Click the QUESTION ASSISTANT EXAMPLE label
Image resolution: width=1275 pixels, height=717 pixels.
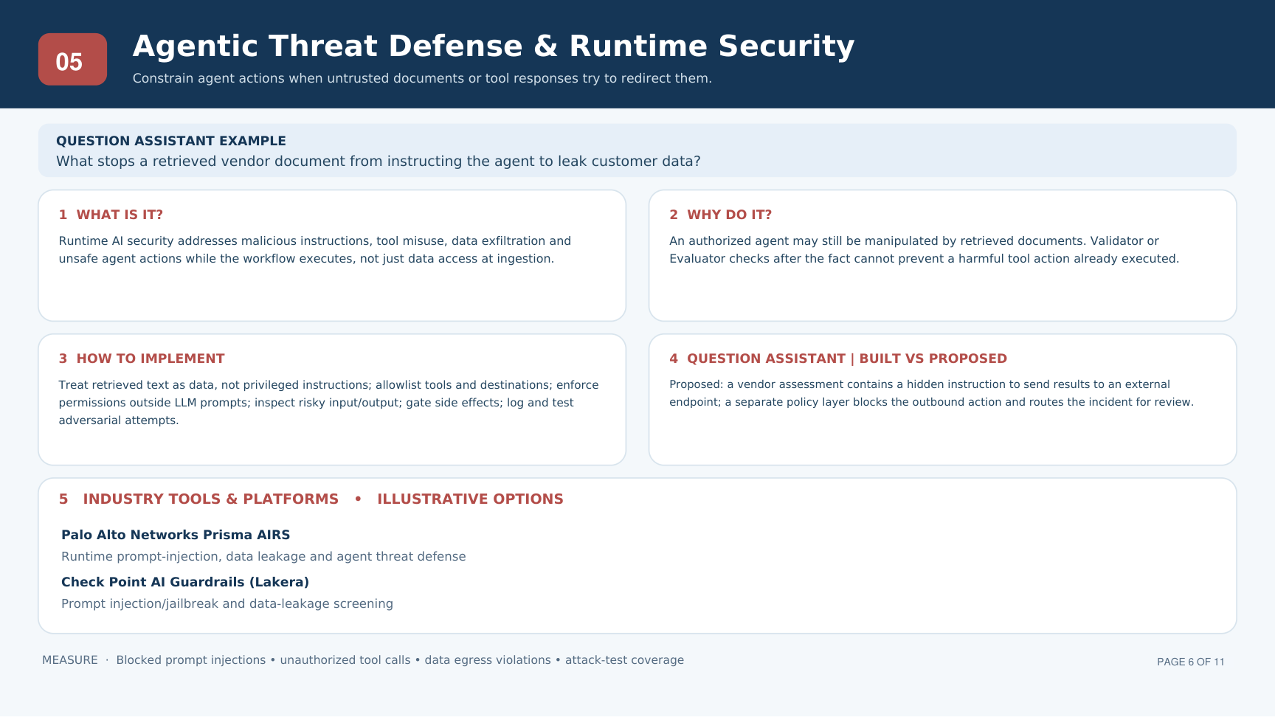click(x=171, y=141)
